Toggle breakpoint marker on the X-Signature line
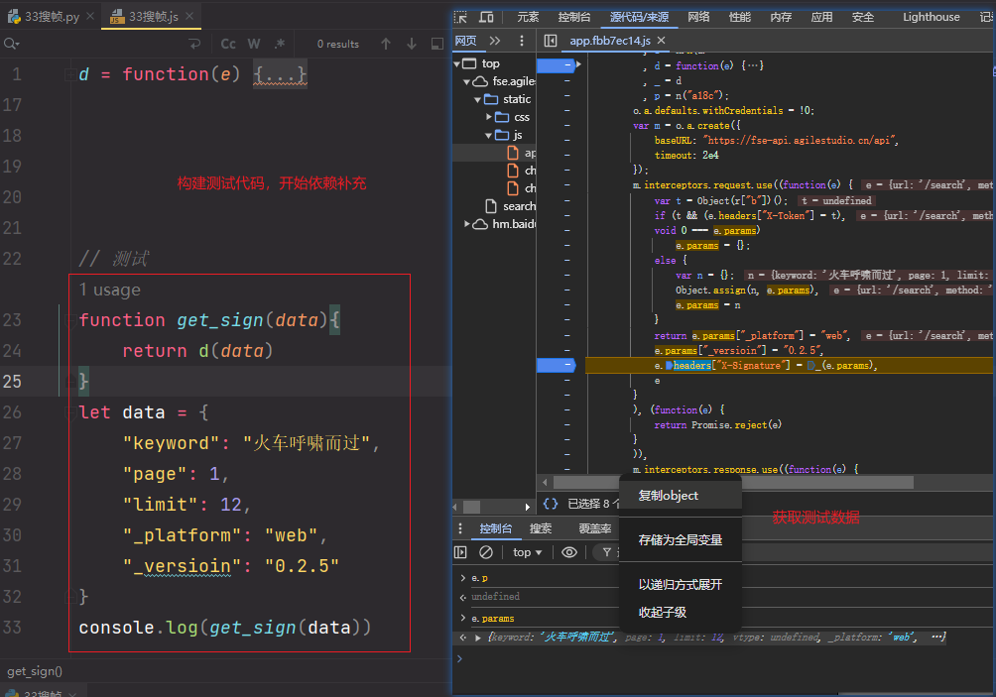This screenshot has width=996, height=697. tap(556, 365)
